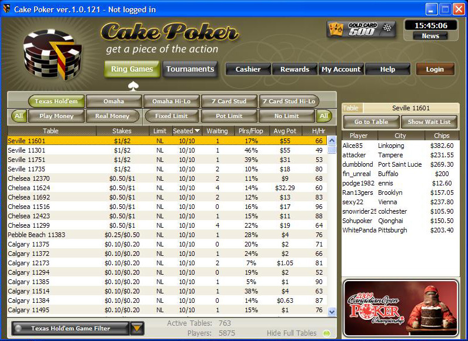Select the Seville 11601 table row
468x341 pixels.
tap(167, 141)
